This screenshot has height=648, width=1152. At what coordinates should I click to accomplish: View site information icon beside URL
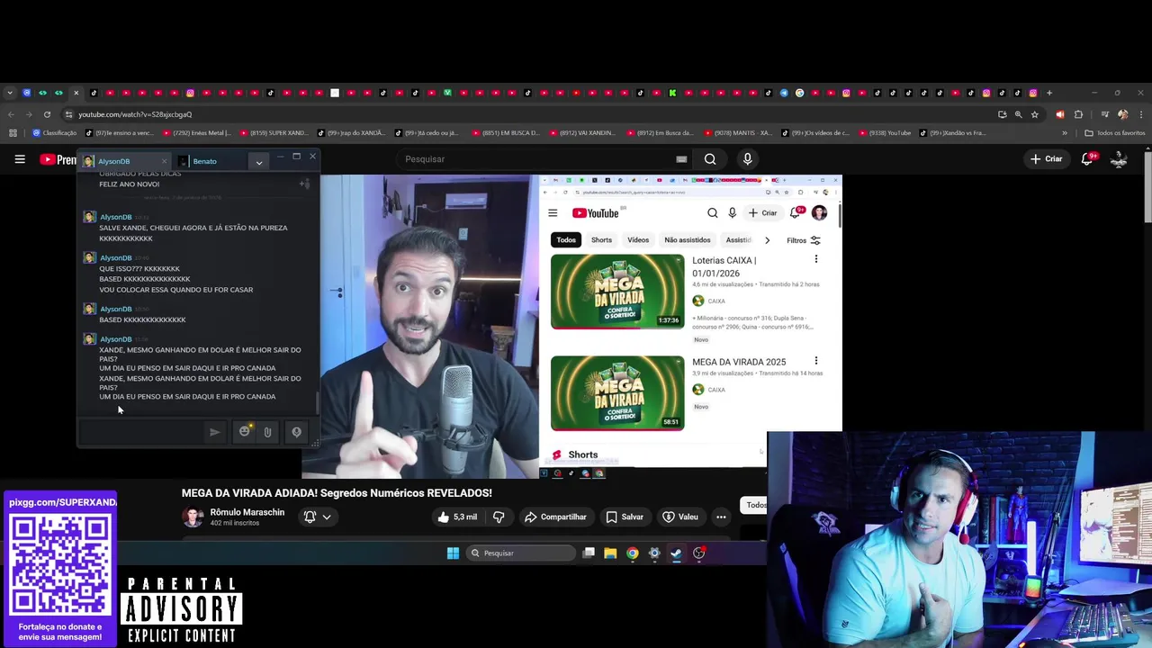[x=68, y=114]
